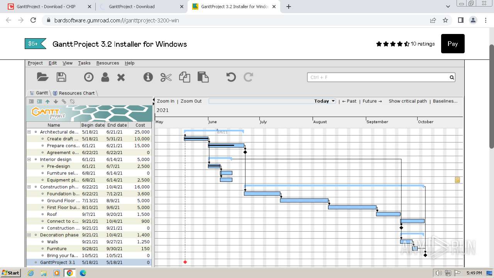Indent the selected task
Screen dimensions: 494x278
point(39,102)
